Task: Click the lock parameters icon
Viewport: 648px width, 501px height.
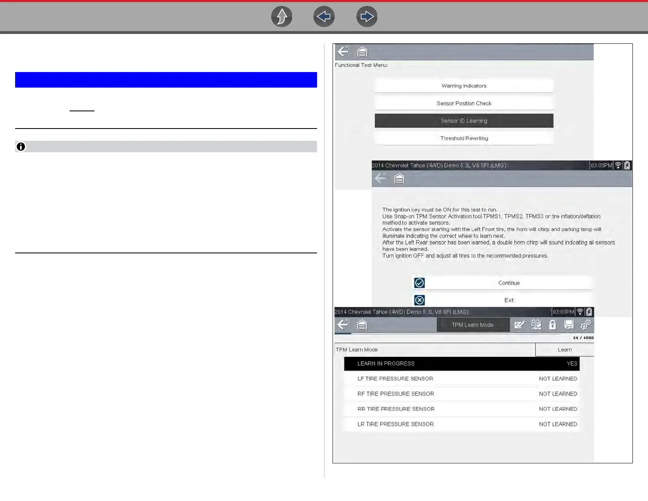Action: pyautogui.click(x=552, y=325)
